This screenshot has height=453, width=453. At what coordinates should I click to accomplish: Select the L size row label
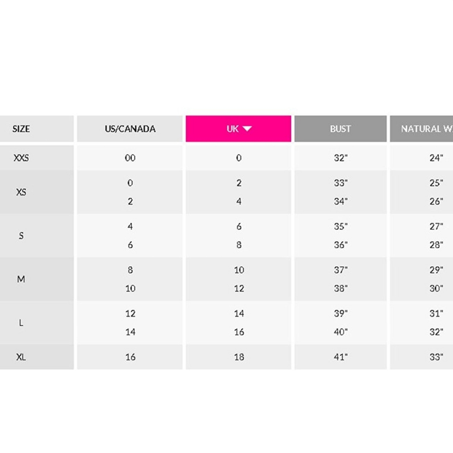(21, 323)
